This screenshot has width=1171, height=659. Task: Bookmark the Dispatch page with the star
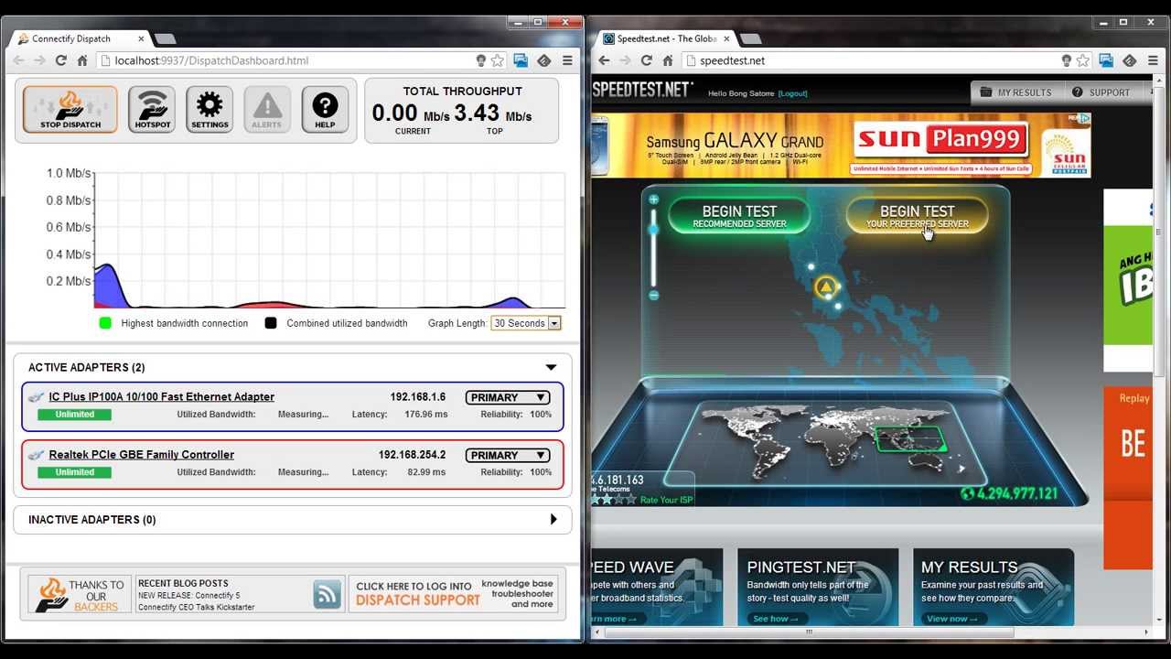498,60
